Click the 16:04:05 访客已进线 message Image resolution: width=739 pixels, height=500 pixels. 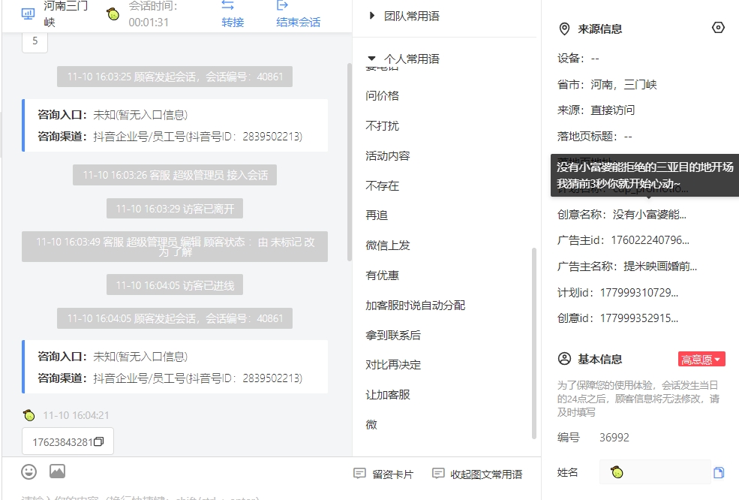175,285
